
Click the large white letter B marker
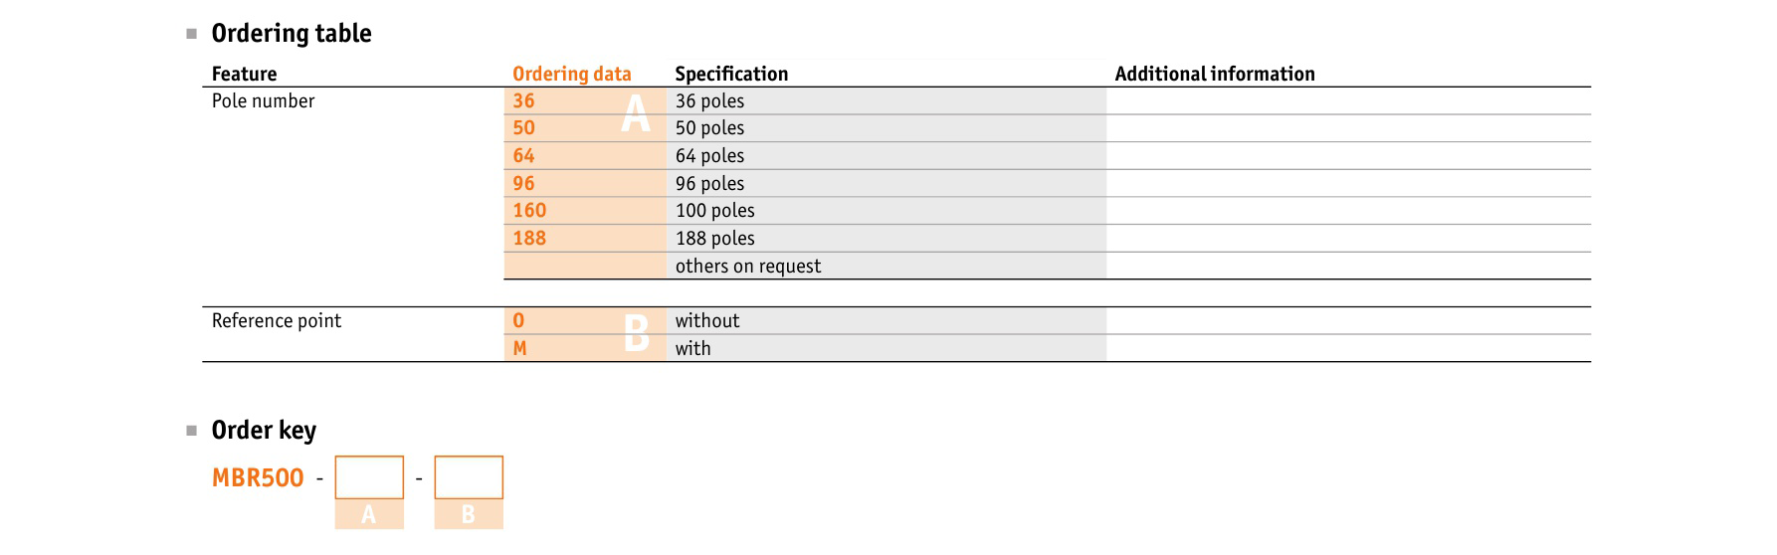click(x=637, y=333)
